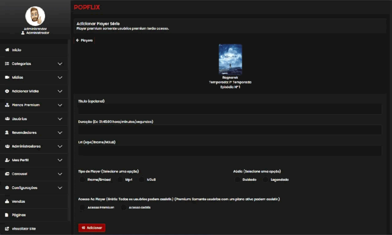The image size is (392, 235).
Task: Select Acesso Premium radio option
Action: coord(82,208)
